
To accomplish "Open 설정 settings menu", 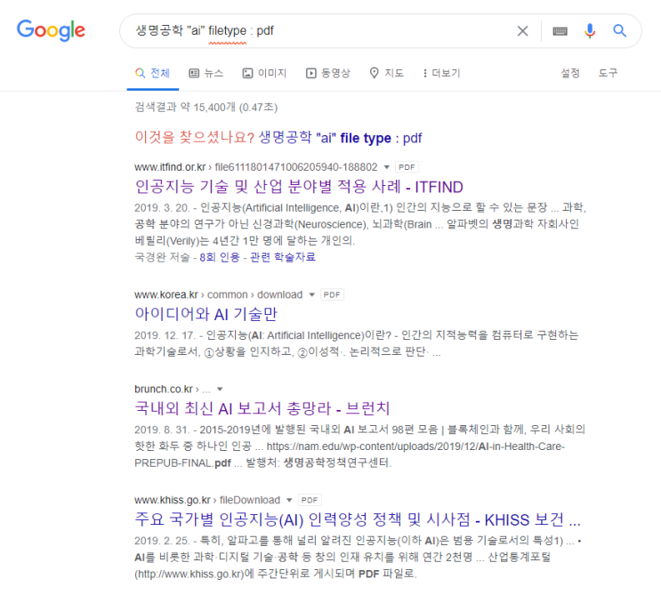I will (570, 73).
